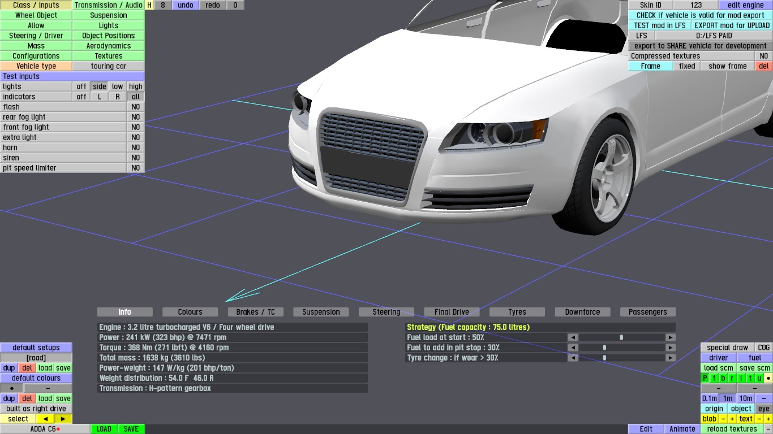The width and height of the screenshot is (773, 434).
Task: Click the redo button
Action: (212, 5)
